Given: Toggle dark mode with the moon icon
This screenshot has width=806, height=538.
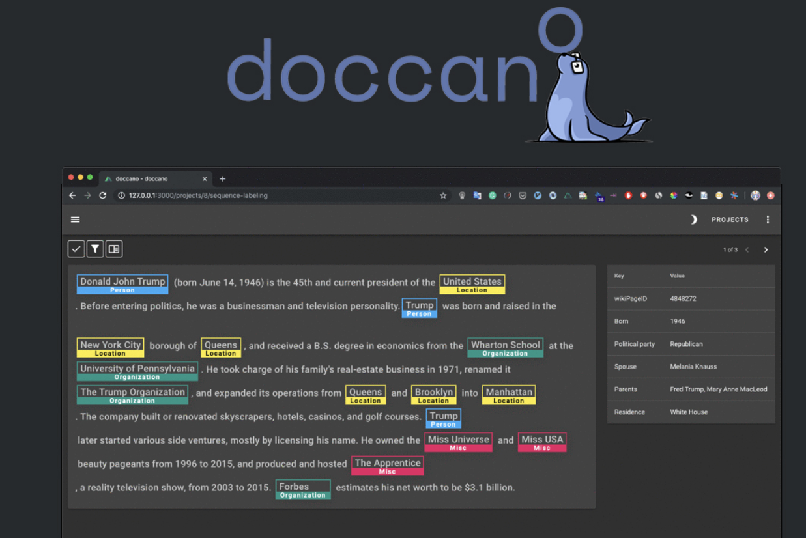Looking at the screenshot, I should [693, 219].
